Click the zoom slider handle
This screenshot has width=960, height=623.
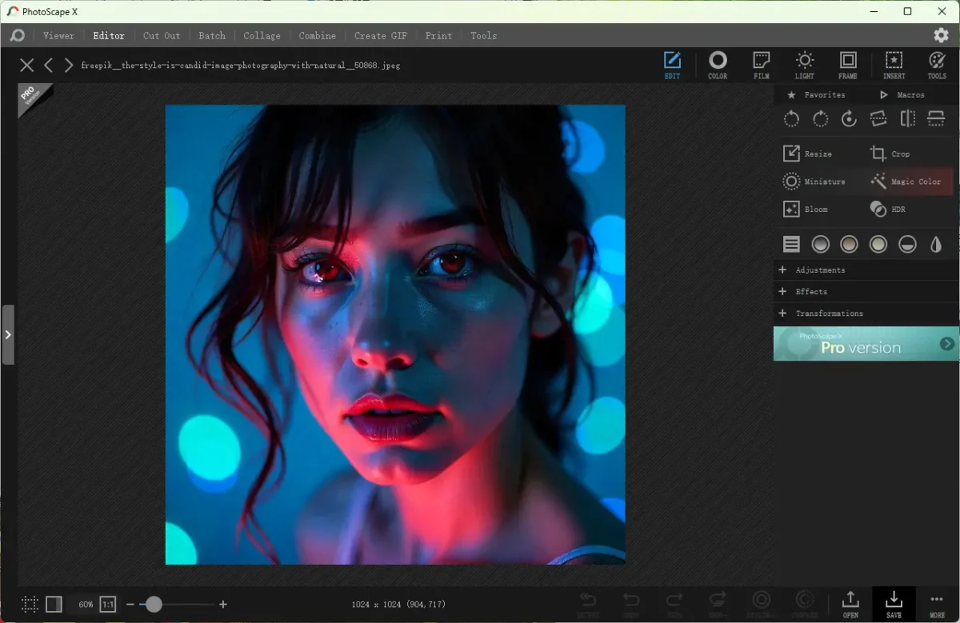pos(154,605)
